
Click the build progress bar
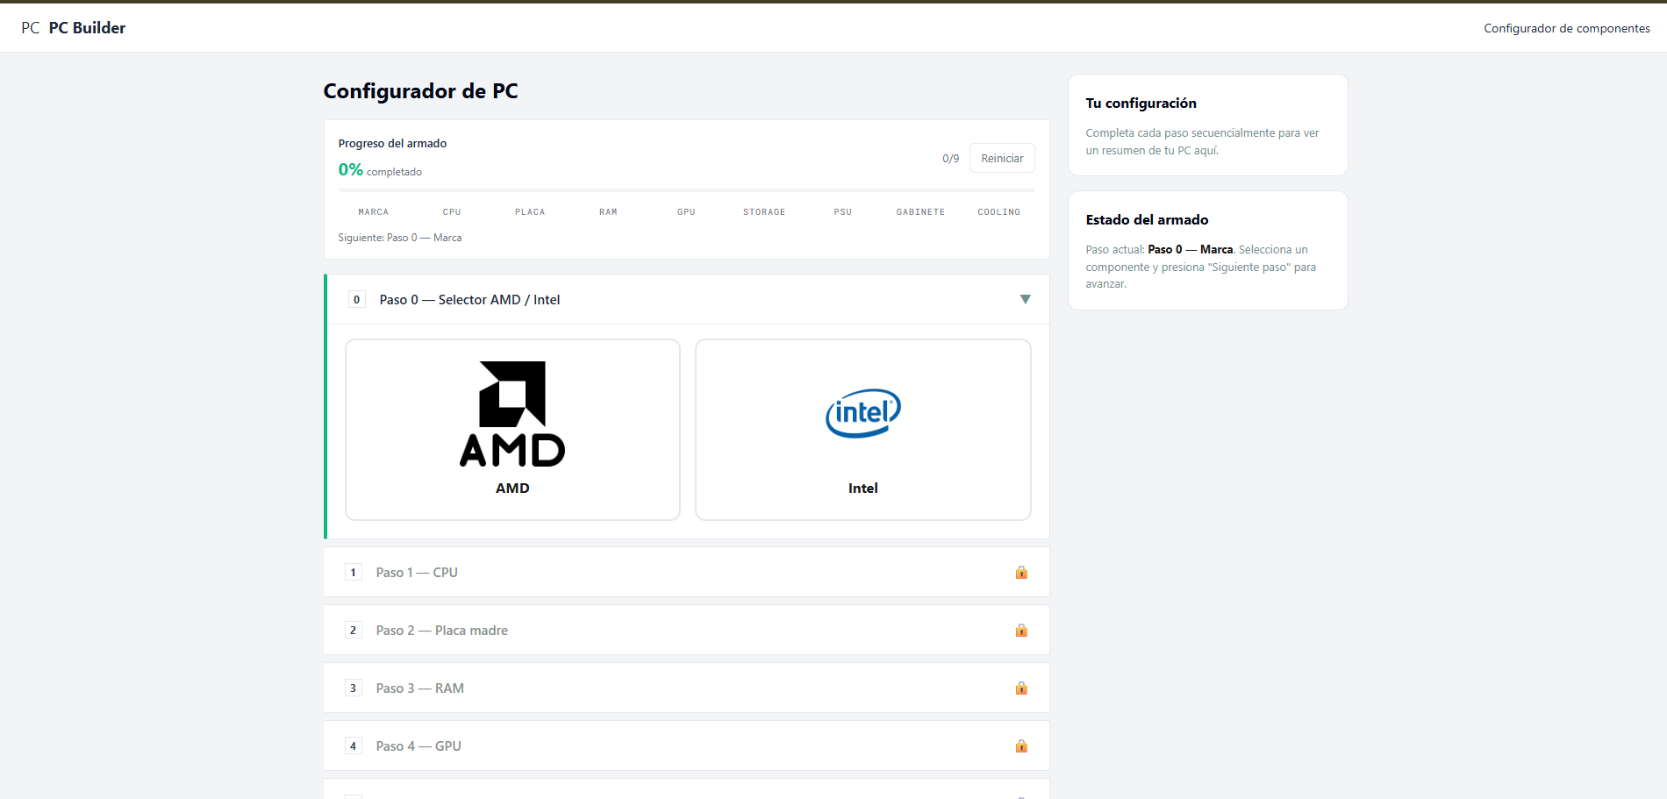(686, 190)
